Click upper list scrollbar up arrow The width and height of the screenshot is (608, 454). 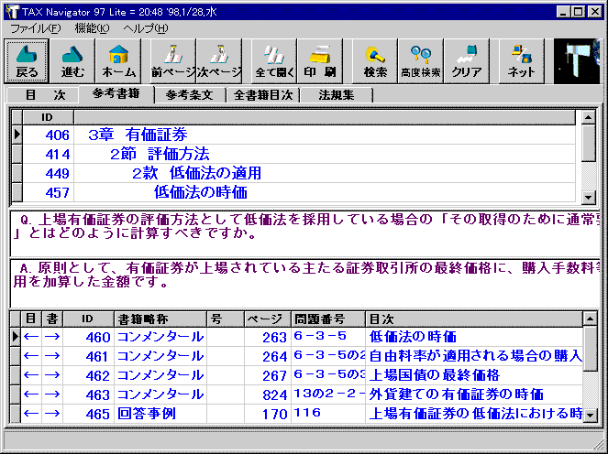589,117
